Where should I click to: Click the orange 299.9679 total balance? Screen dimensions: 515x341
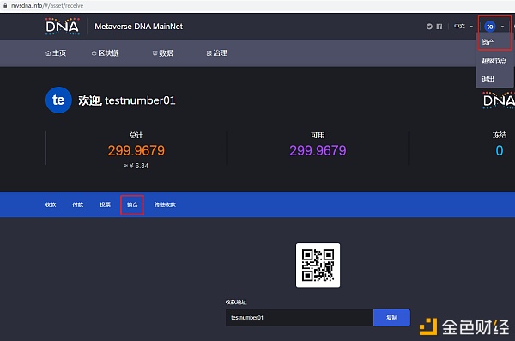136,150
